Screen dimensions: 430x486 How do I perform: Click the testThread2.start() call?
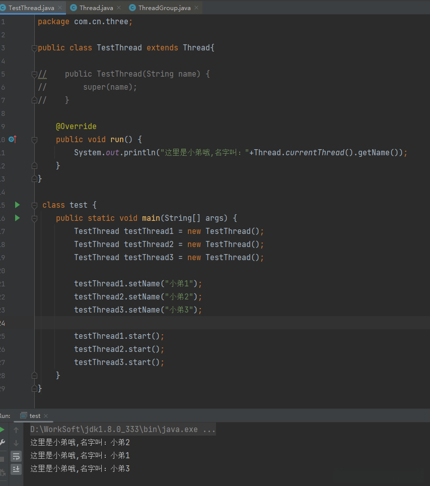pos(119,349)
